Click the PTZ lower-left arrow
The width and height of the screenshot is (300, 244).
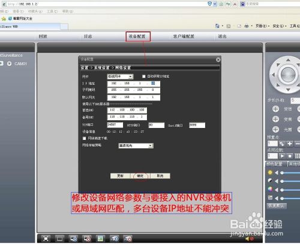278,85
